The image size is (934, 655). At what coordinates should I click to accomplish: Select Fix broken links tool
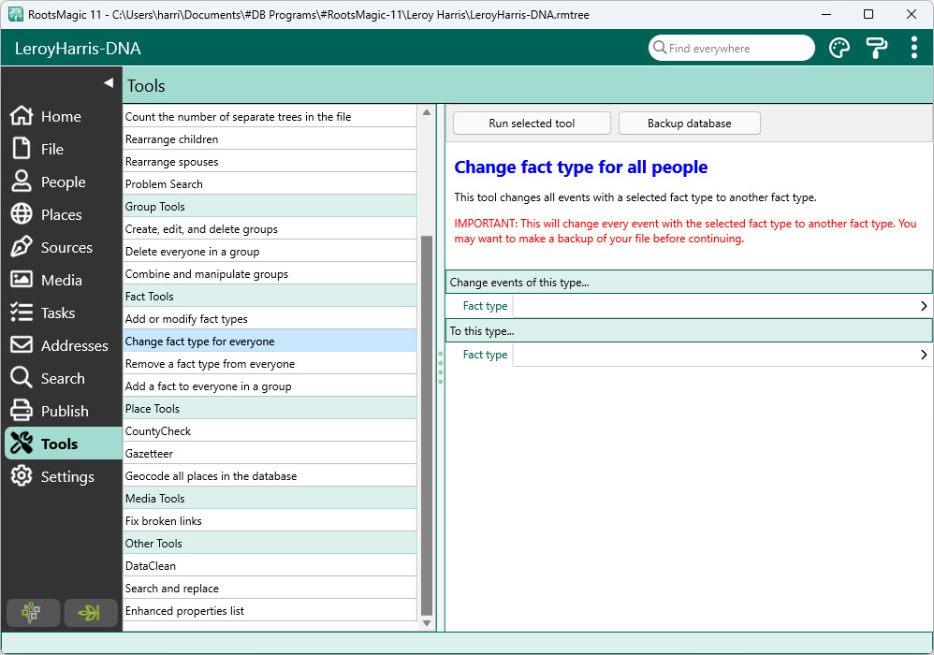[270, 521]
